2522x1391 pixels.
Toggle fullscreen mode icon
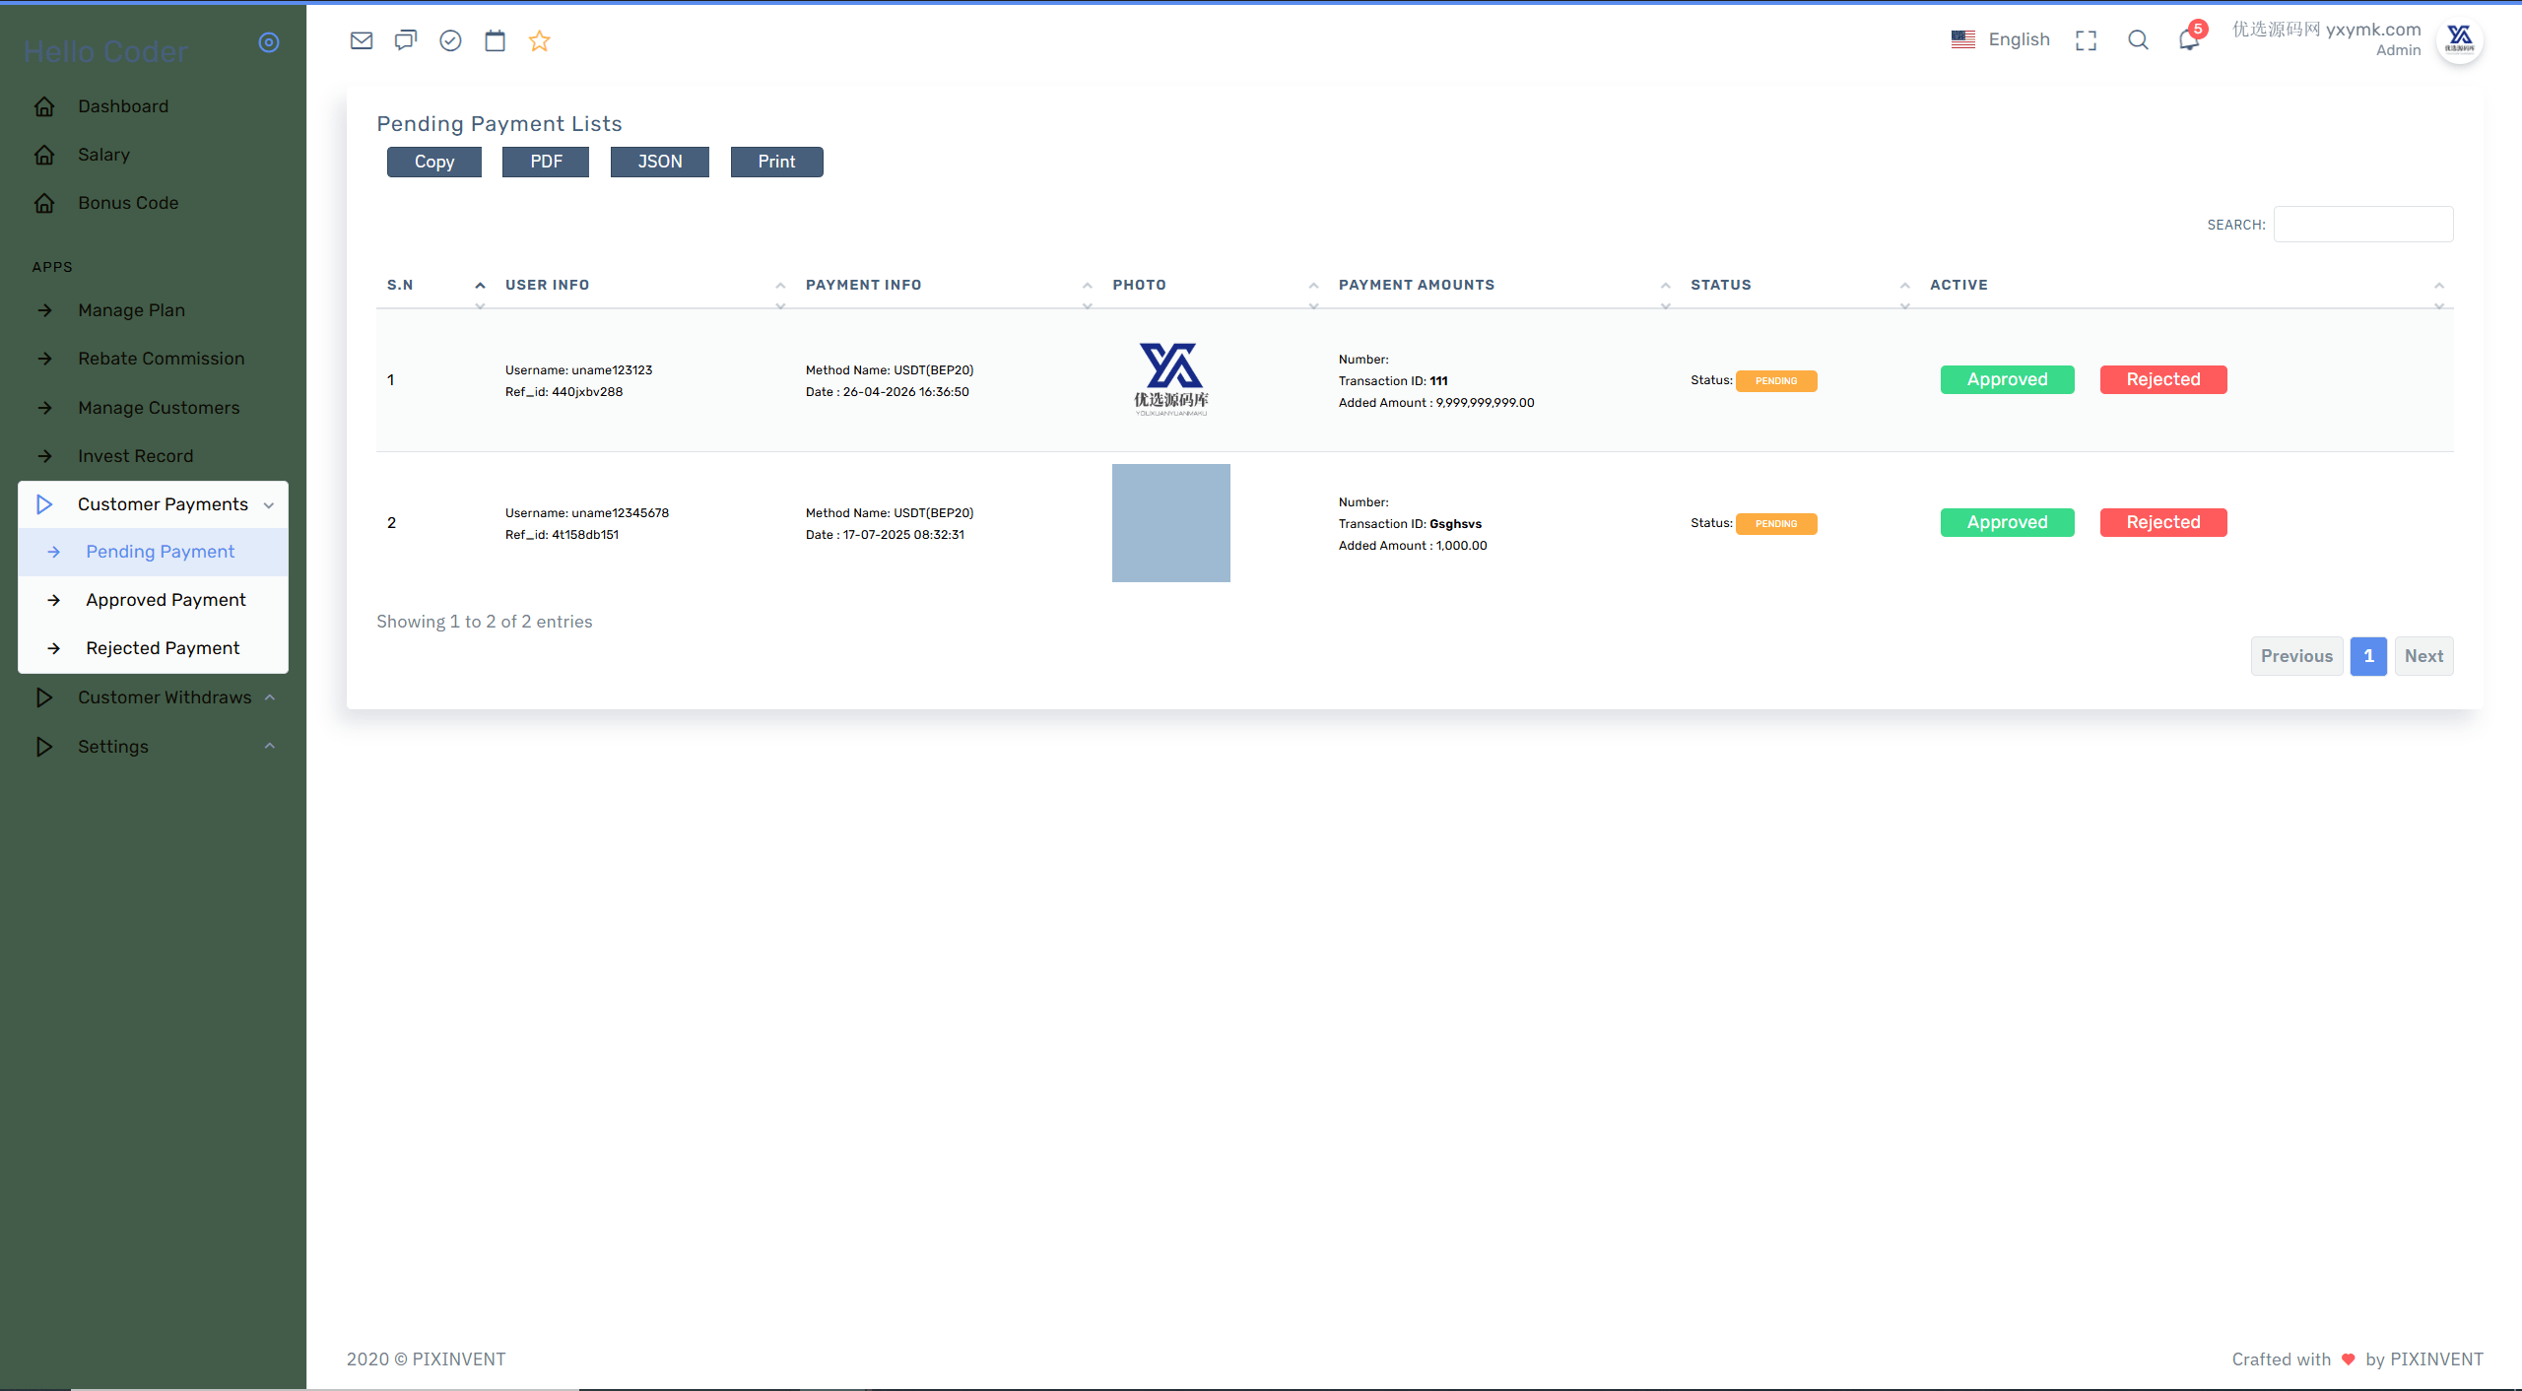(x=2086, y=40)
